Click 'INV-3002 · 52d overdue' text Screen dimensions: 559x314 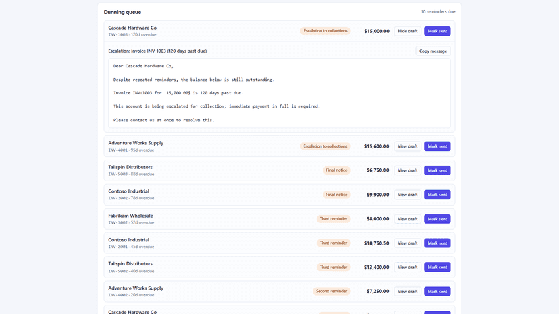[x=131, y=223]
